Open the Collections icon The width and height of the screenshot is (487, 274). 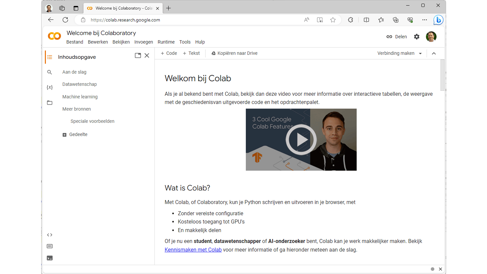point(396,20)
